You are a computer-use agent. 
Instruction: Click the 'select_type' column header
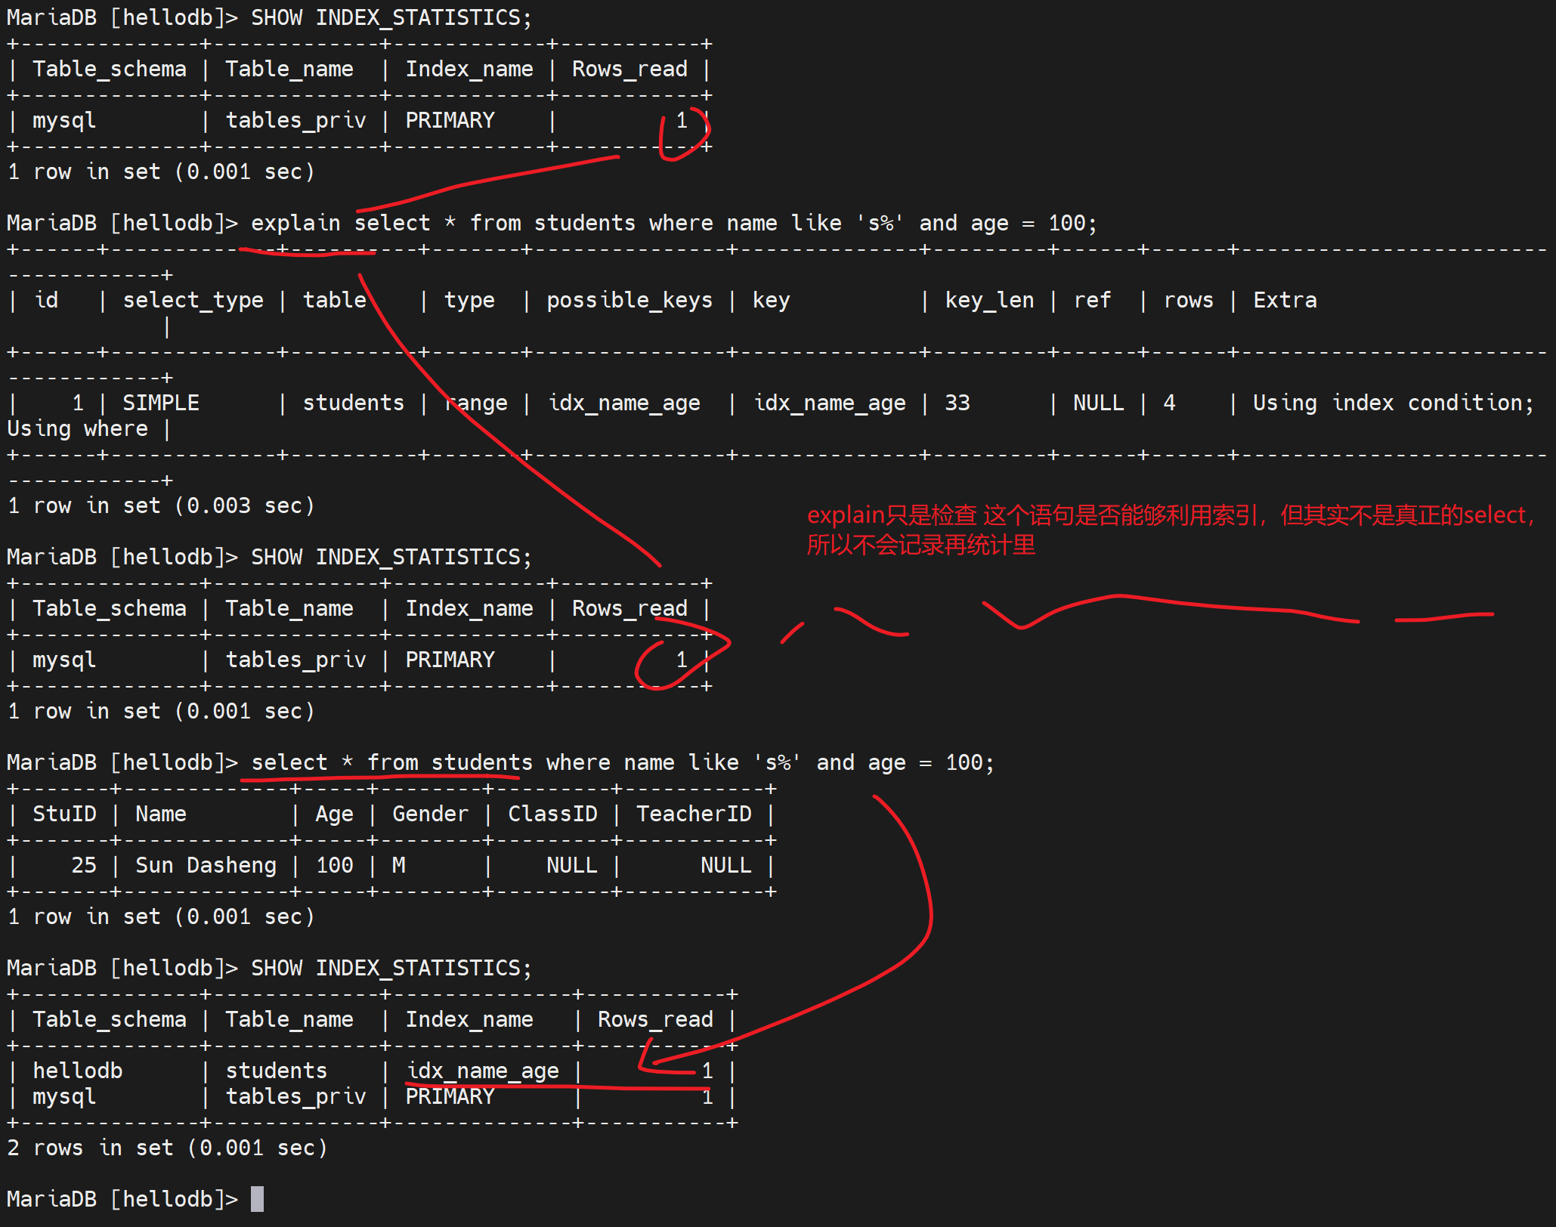(x=193, y=300)
